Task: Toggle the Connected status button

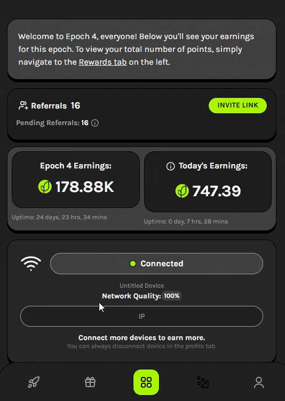Action: (156, 264)
